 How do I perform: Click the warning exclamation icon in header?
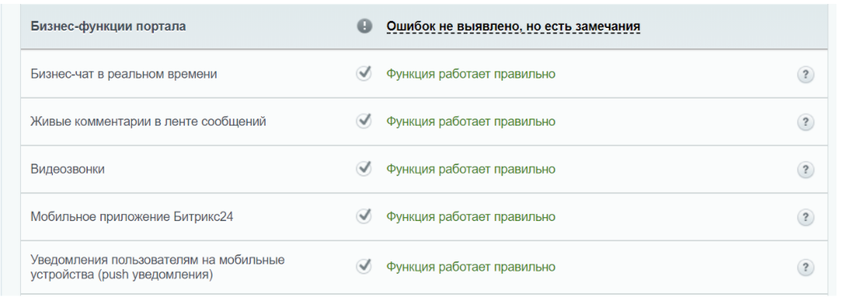click(365, 26)
